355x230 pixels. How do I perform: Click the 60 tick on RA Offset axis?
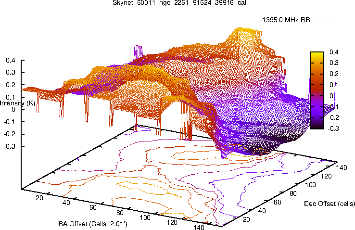[x=93, y=207]
